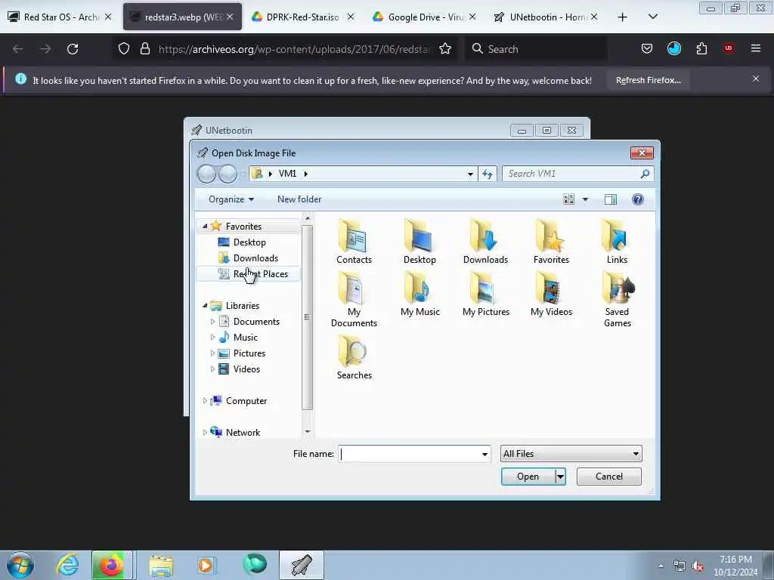The image size is (774, 580).
Task: Open Windows Media Player from taskbar
Action: 205,565
